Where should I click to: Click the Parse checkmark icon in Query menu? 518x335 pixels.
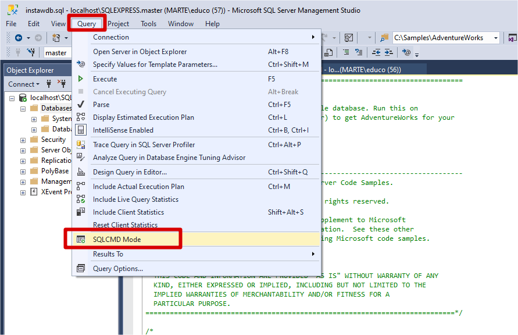(81, 105)
